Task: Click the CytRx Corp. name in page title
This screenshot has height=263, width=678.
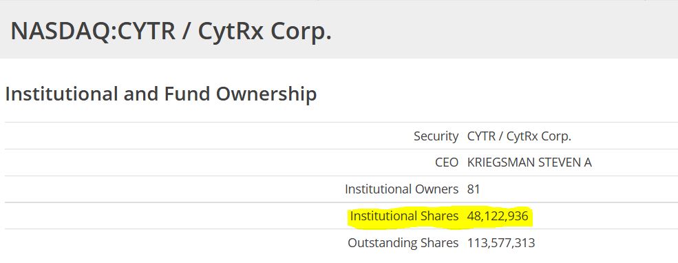Action: pyautogui.click(x=264, y=31)
